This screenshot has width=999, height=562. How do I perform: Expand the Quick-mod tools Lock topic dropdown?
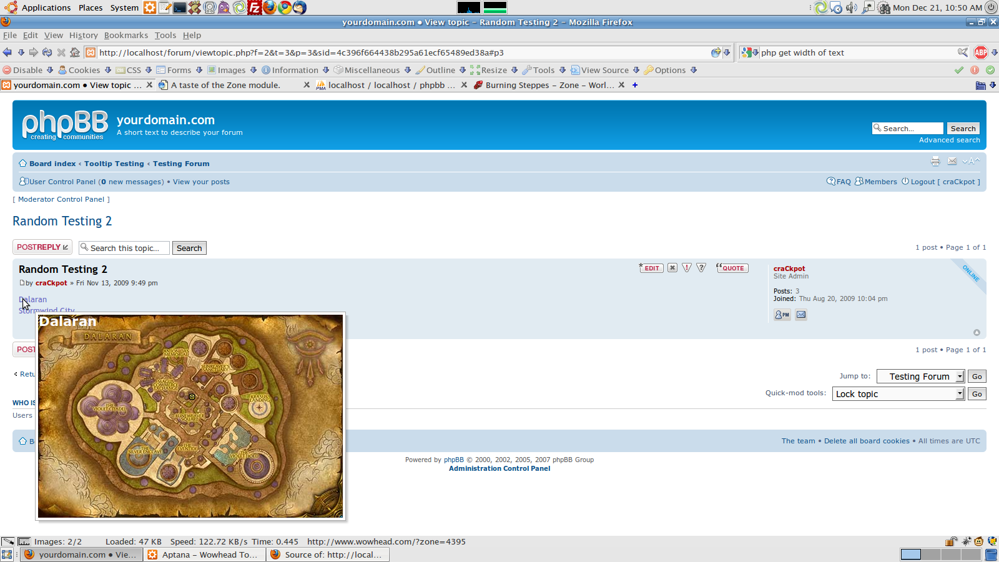tap(898, 394)
